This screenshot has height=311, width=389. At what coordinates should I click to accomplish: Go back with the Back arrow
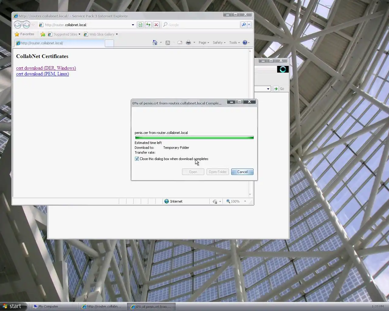pos(18,25)
